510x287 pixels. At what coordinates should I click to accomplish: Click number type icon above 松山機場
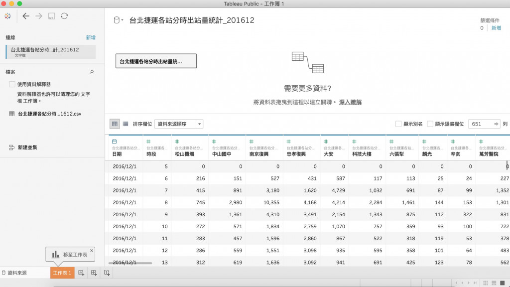click(x=177, y=142)
